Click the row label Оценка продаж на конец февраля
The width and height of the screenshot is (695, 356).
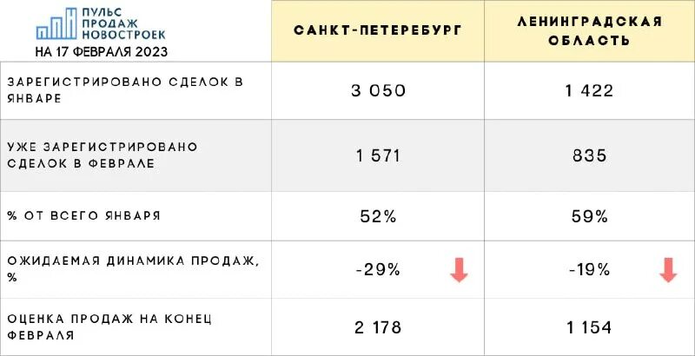[110, 326]
